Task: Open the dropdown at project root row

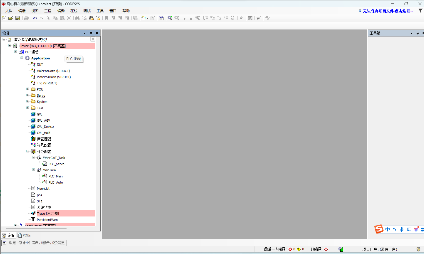Action: (x=93, y=39)
